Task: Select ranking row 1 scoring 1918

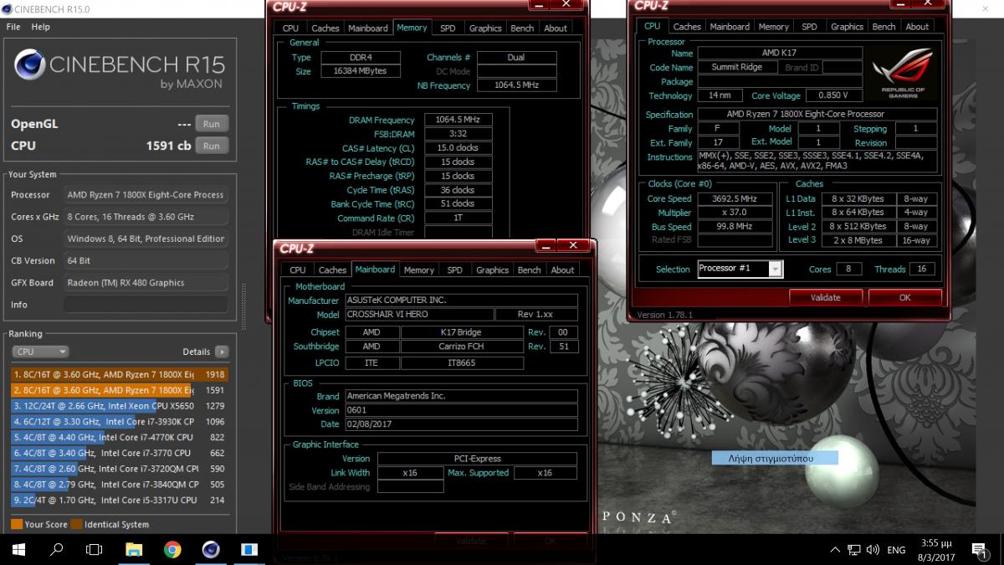Action: click(120, 375)
